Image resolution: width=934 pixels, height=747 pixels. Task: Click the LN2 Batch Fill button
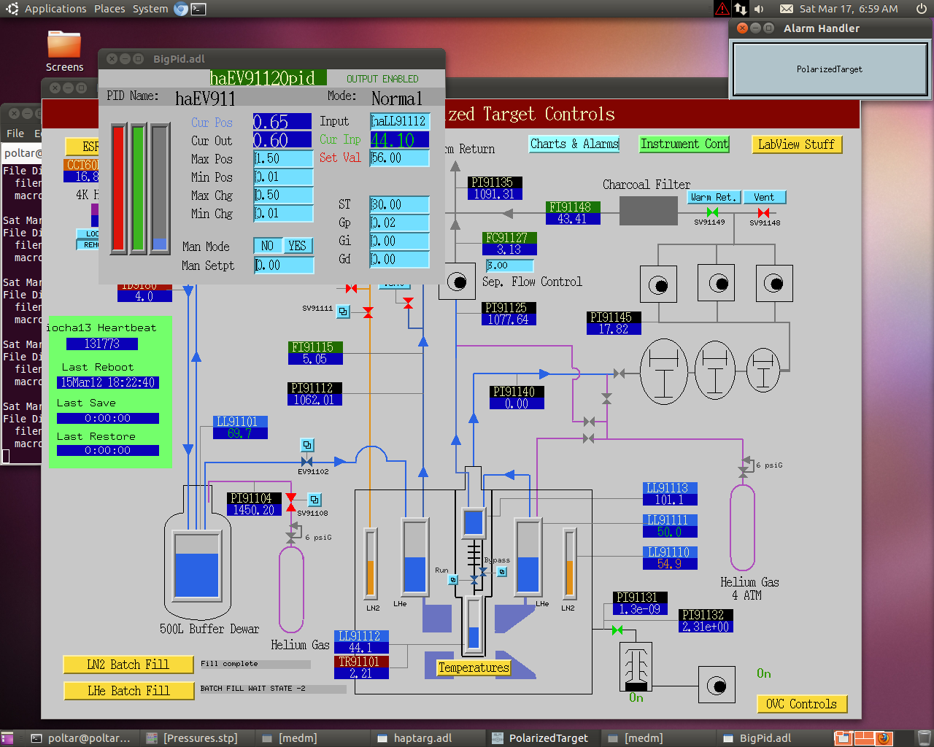(x=128, y=665)
